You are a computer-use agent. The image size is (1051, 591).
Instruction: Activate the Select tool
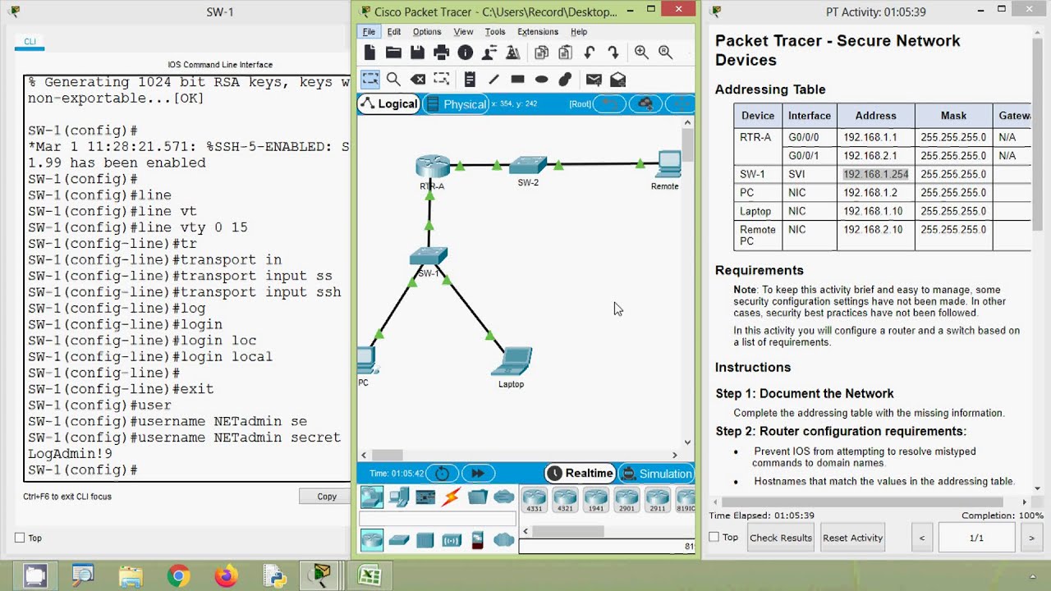370,80
